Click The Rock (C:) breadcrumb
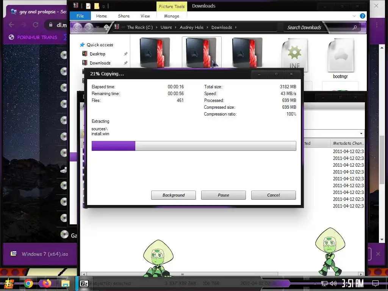Screen dimensions: 388x291 (x=140, y=27)
